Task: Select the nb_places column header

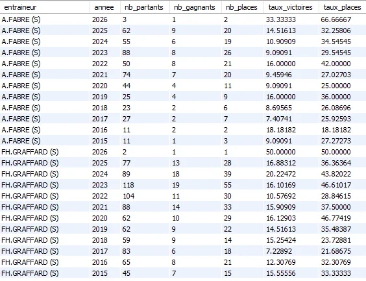Action: click(243, 7)
